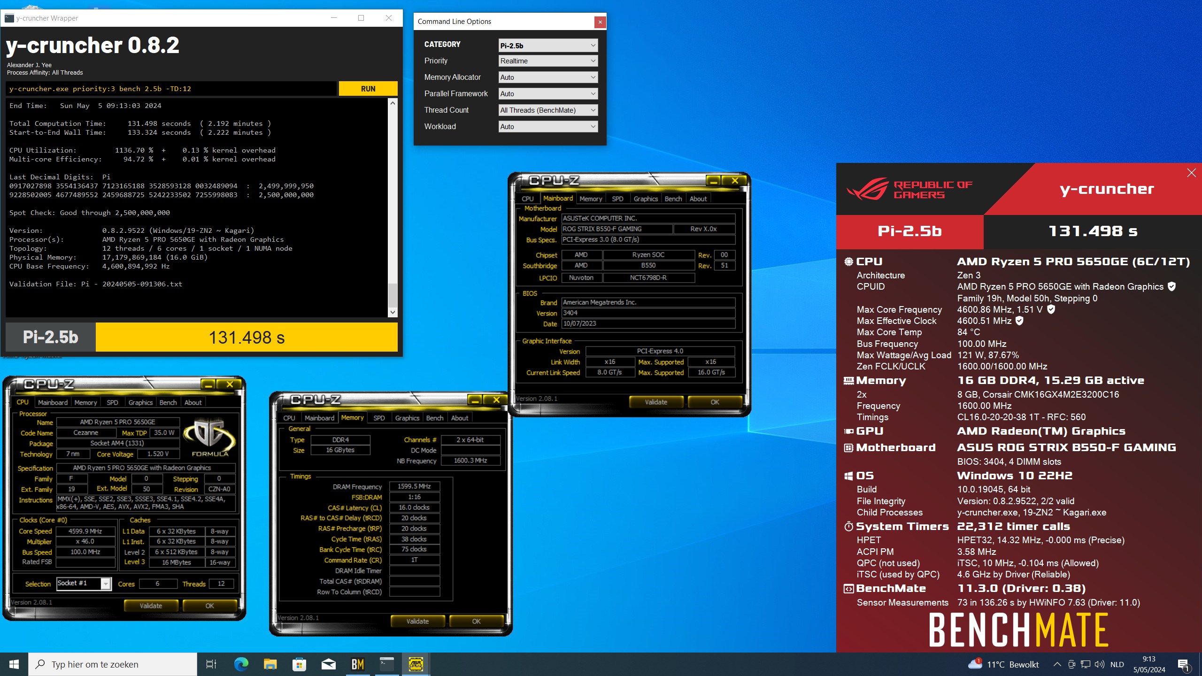The width and height of the screenshot is (1202, 676).
Task: Close Command Line Options window
Action: pos(600,22)
